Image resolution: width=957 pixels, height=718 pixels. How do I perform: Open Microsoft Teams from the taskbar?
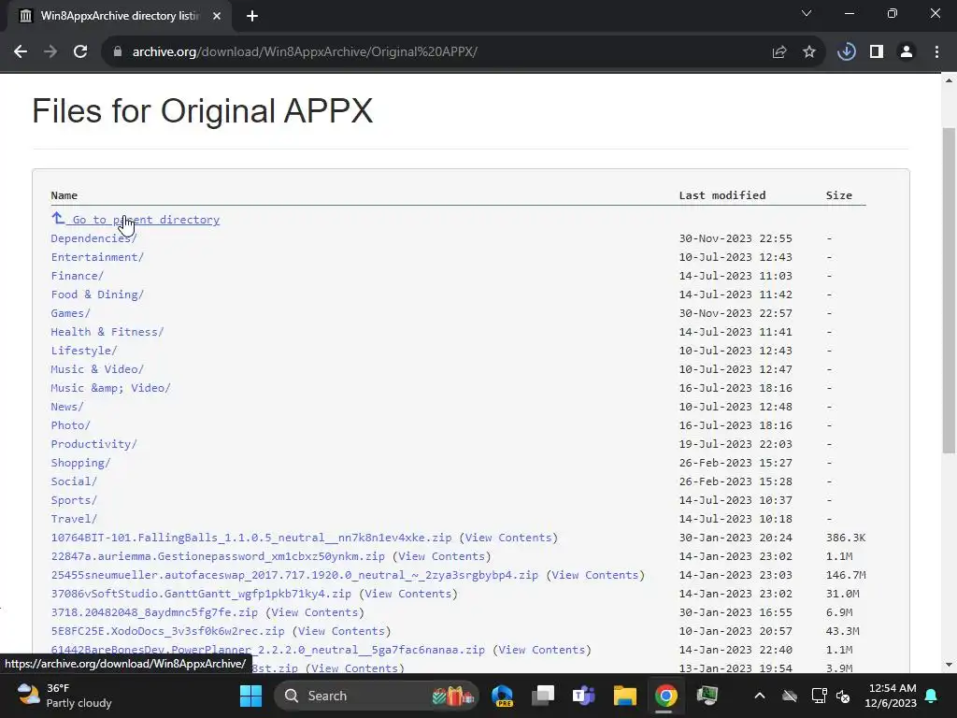coord(583,696)
